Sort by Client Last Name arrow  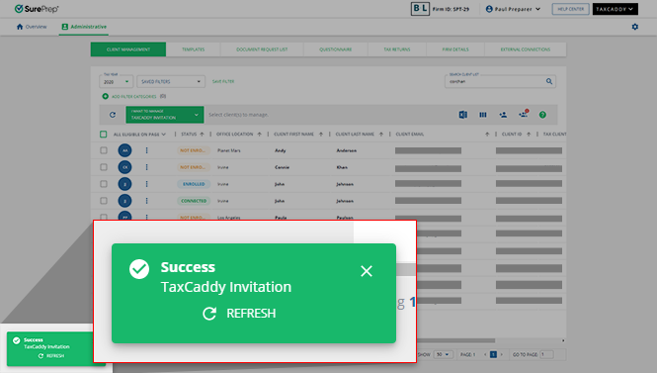[x=381, y=135]
